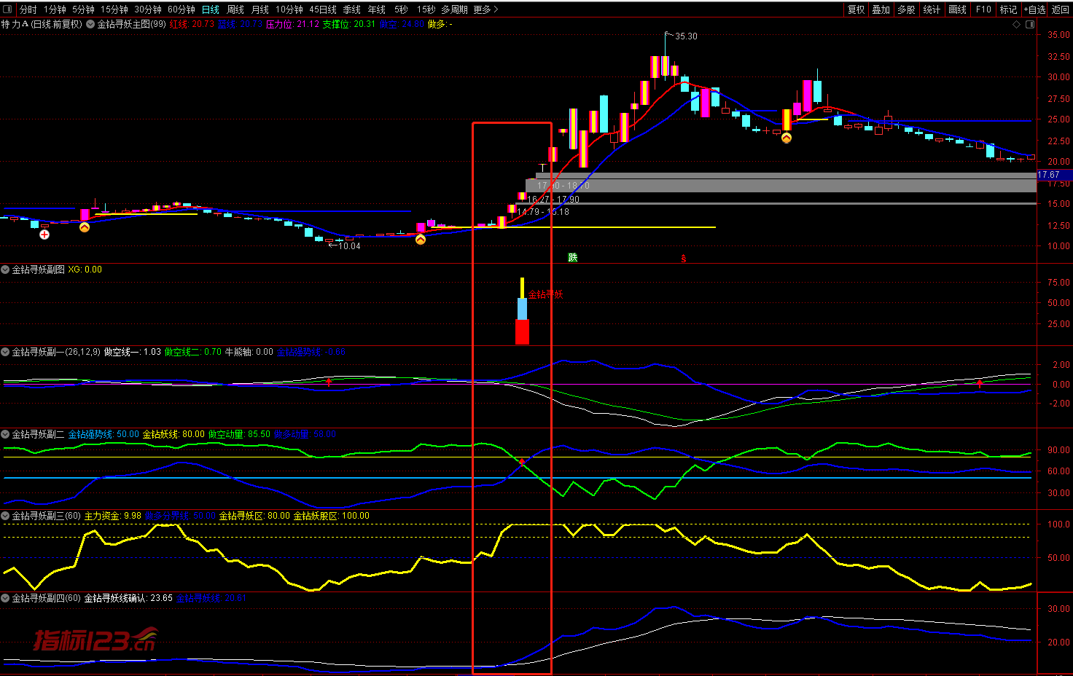Select the 10分钟 period tab
The image size is (1073, 676).
(289, 9)
